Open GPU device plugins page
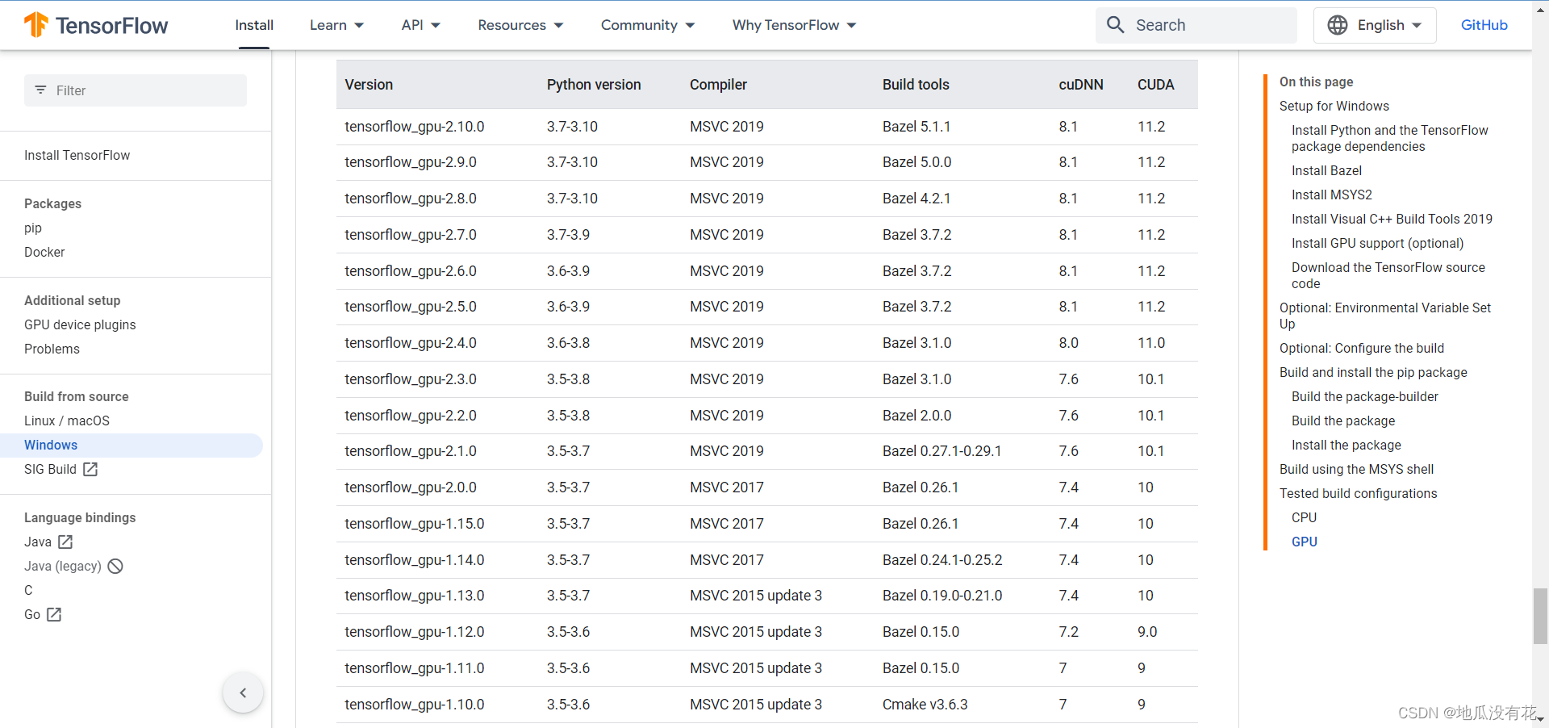Viewport: 1549px width, 728px height. (80, 324)
